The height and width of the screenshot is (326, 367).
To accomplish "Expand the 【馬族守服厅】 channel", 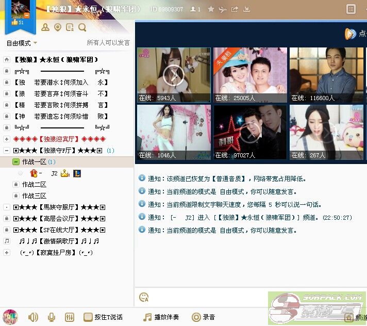I will pyautogui.click(x=7, y=207).
